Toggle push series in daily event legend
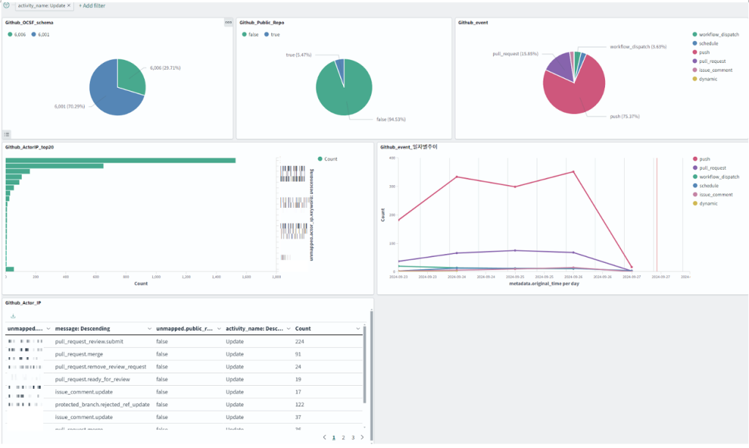 [x=701, y=159]
